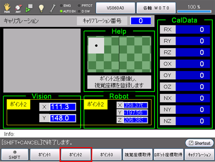Select the RY CalData value field
Viewport: 215px width, 162px height.
[x=193, y=41]
